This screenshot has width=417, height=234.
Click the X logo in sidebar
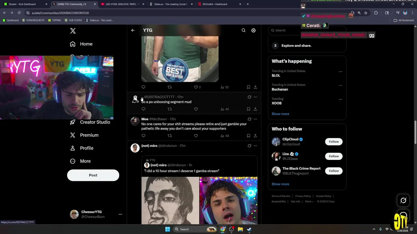[x=73, y=31]
